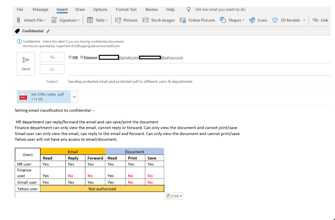Viewport: 335px width, 220px height.
Task: Click the Shapes icon
Action: (x=223, y=20)
